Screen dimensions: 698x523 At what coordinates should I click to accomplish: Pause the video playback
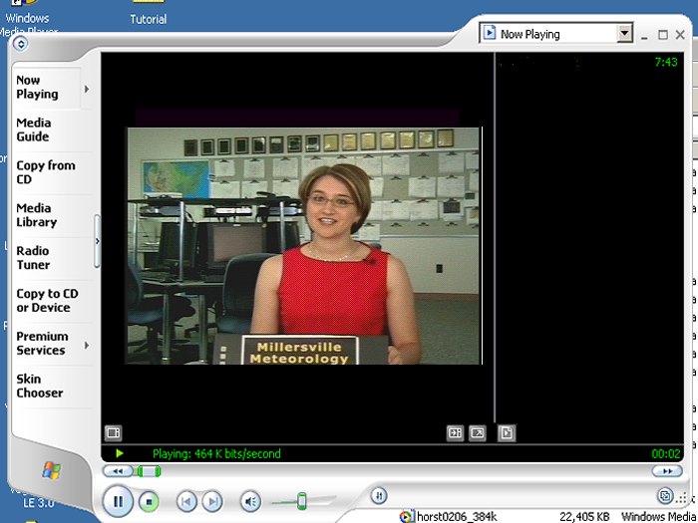pyautogui.click(x=118, y=501)
